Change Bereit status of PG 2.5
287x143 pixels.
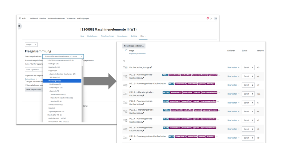click(x=248, y=129)
